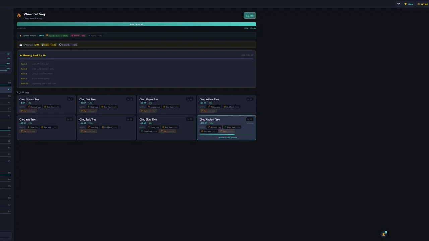
Task: Select the sidebar skill row showing 87
Action: [x=6, y=89]
